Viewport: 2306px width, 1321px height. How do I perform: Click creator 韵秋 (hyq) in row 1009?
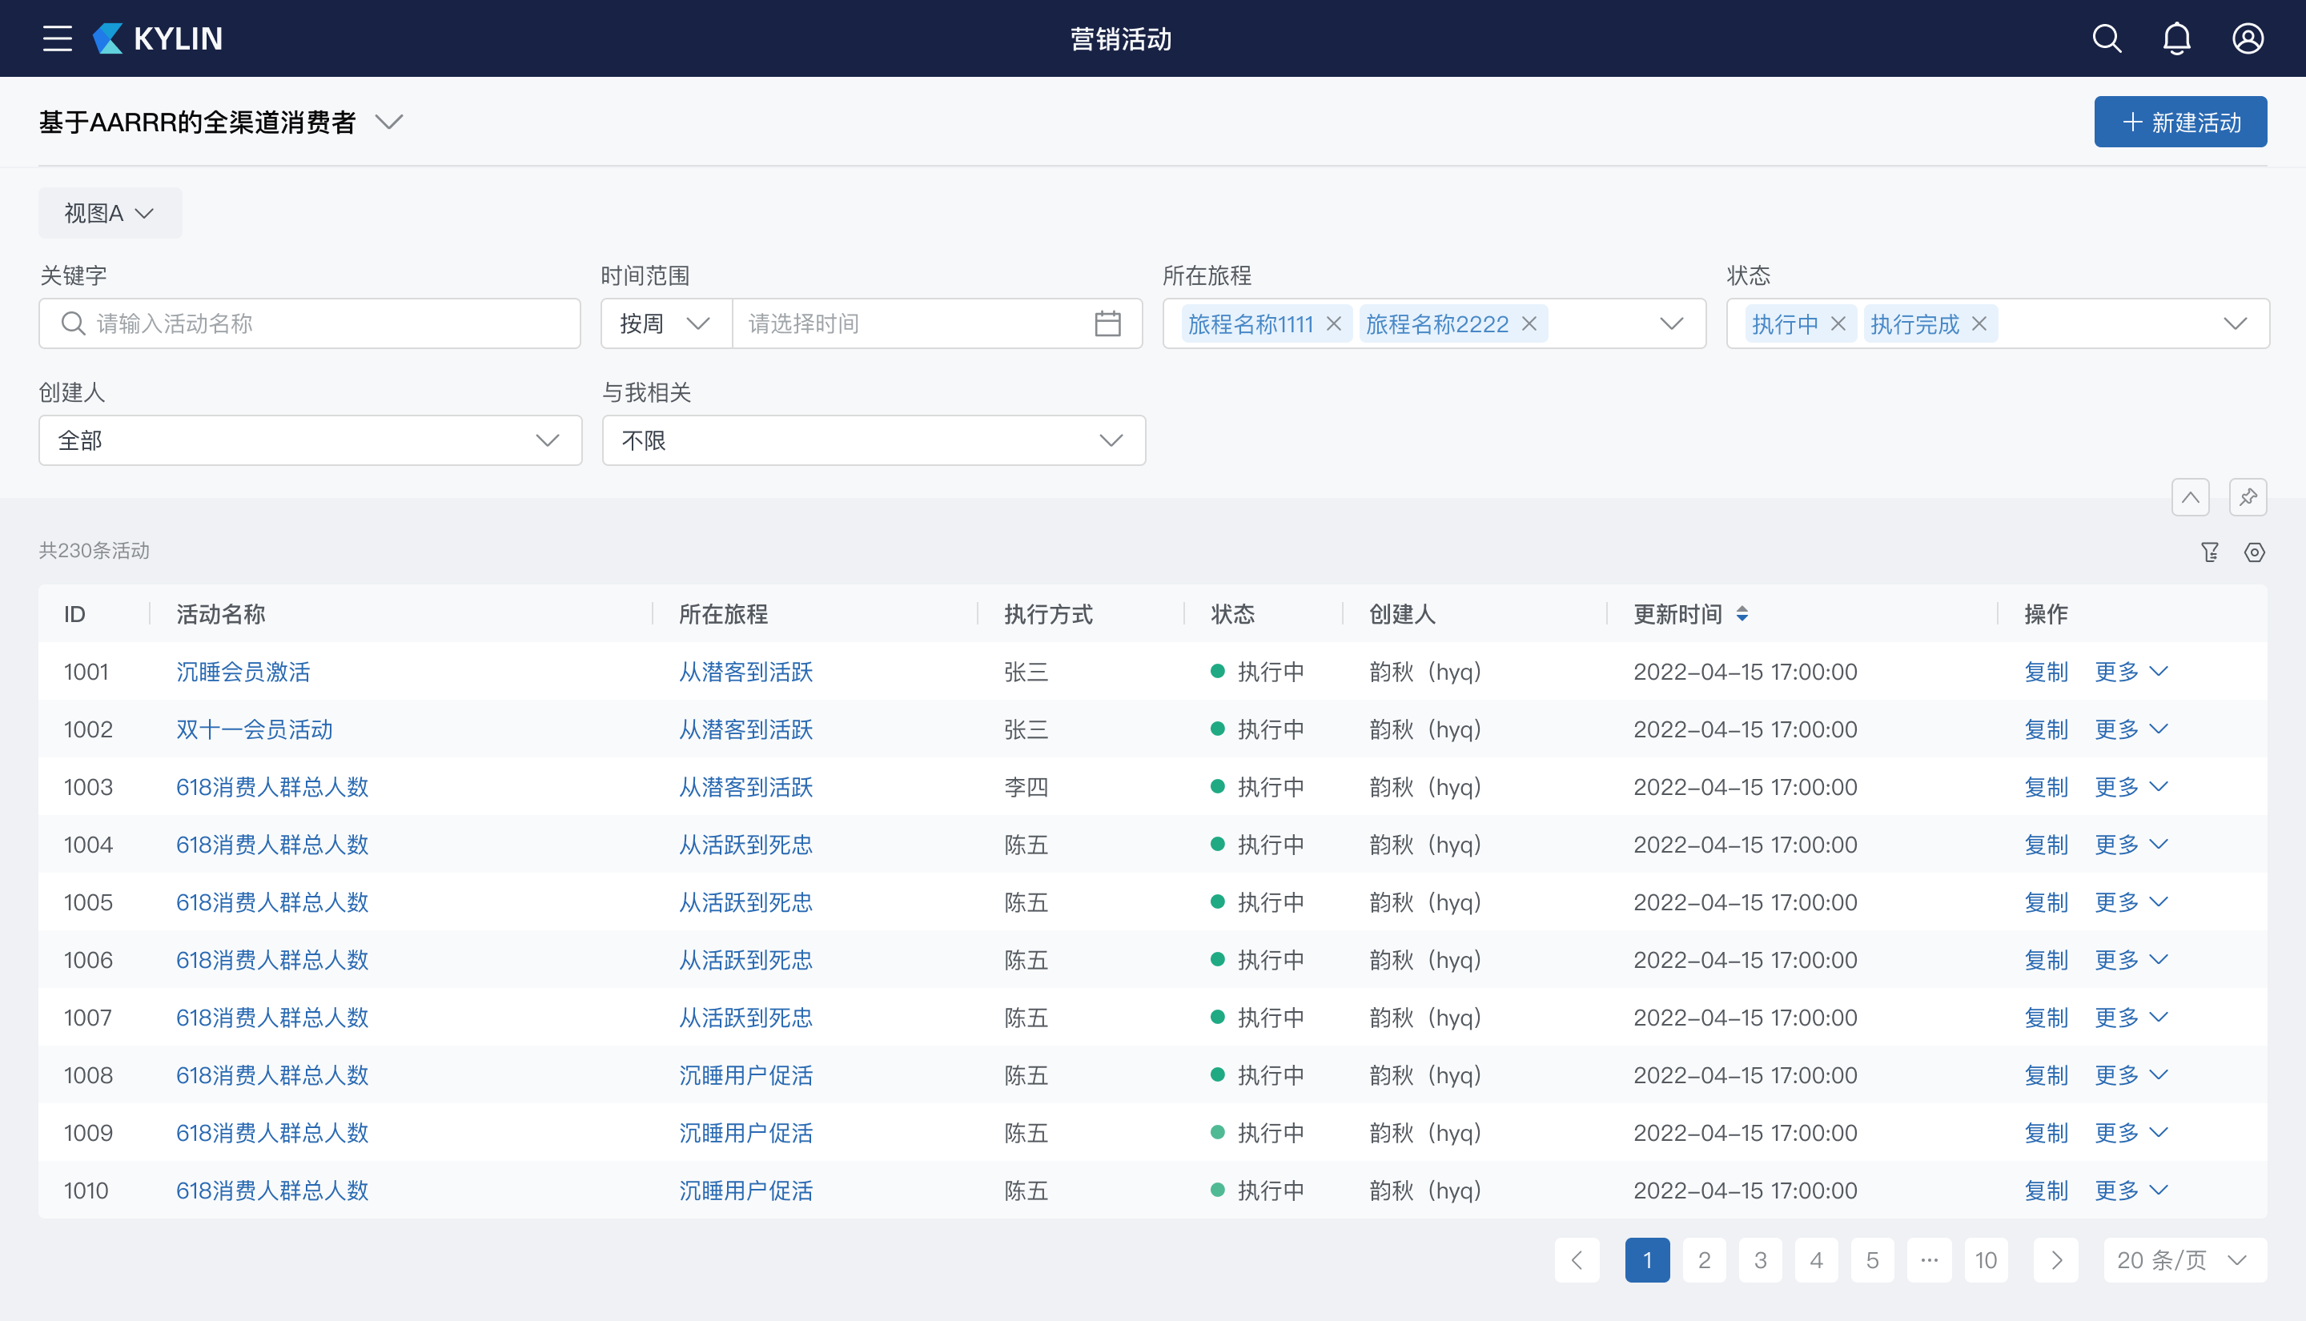click(x=1425, y=1132)
